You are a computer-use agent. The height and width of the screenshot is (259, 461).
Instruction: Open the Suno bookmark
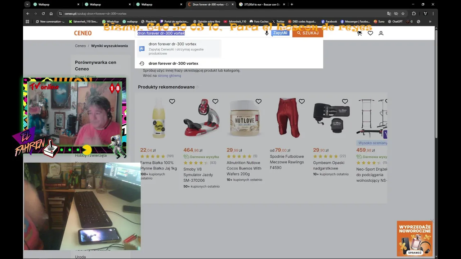[x=379, y=22]
